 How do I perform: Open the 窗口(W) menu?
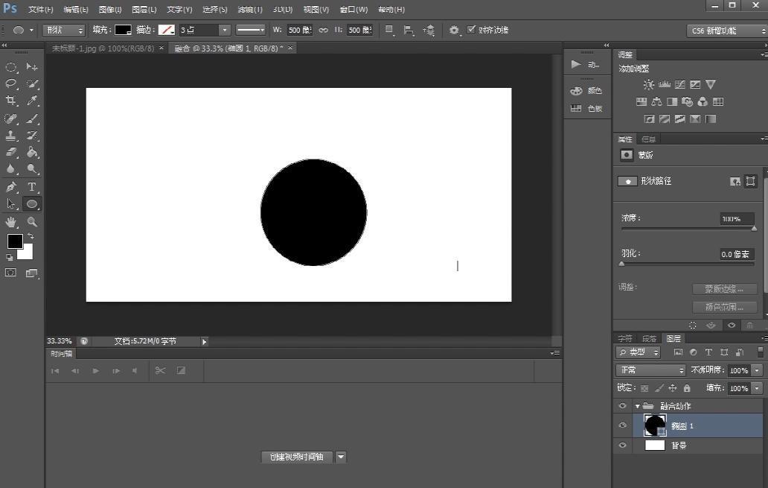[353, 10]
